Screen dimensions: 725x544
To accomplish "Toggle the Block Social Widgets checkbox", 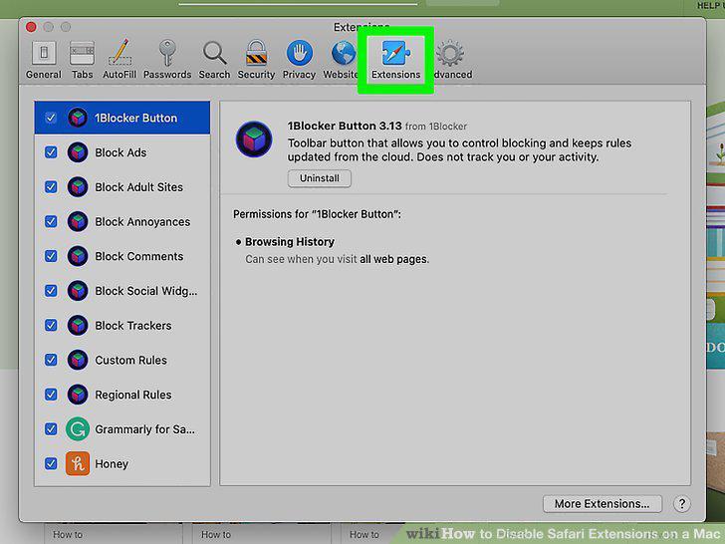I will (51, 291).
